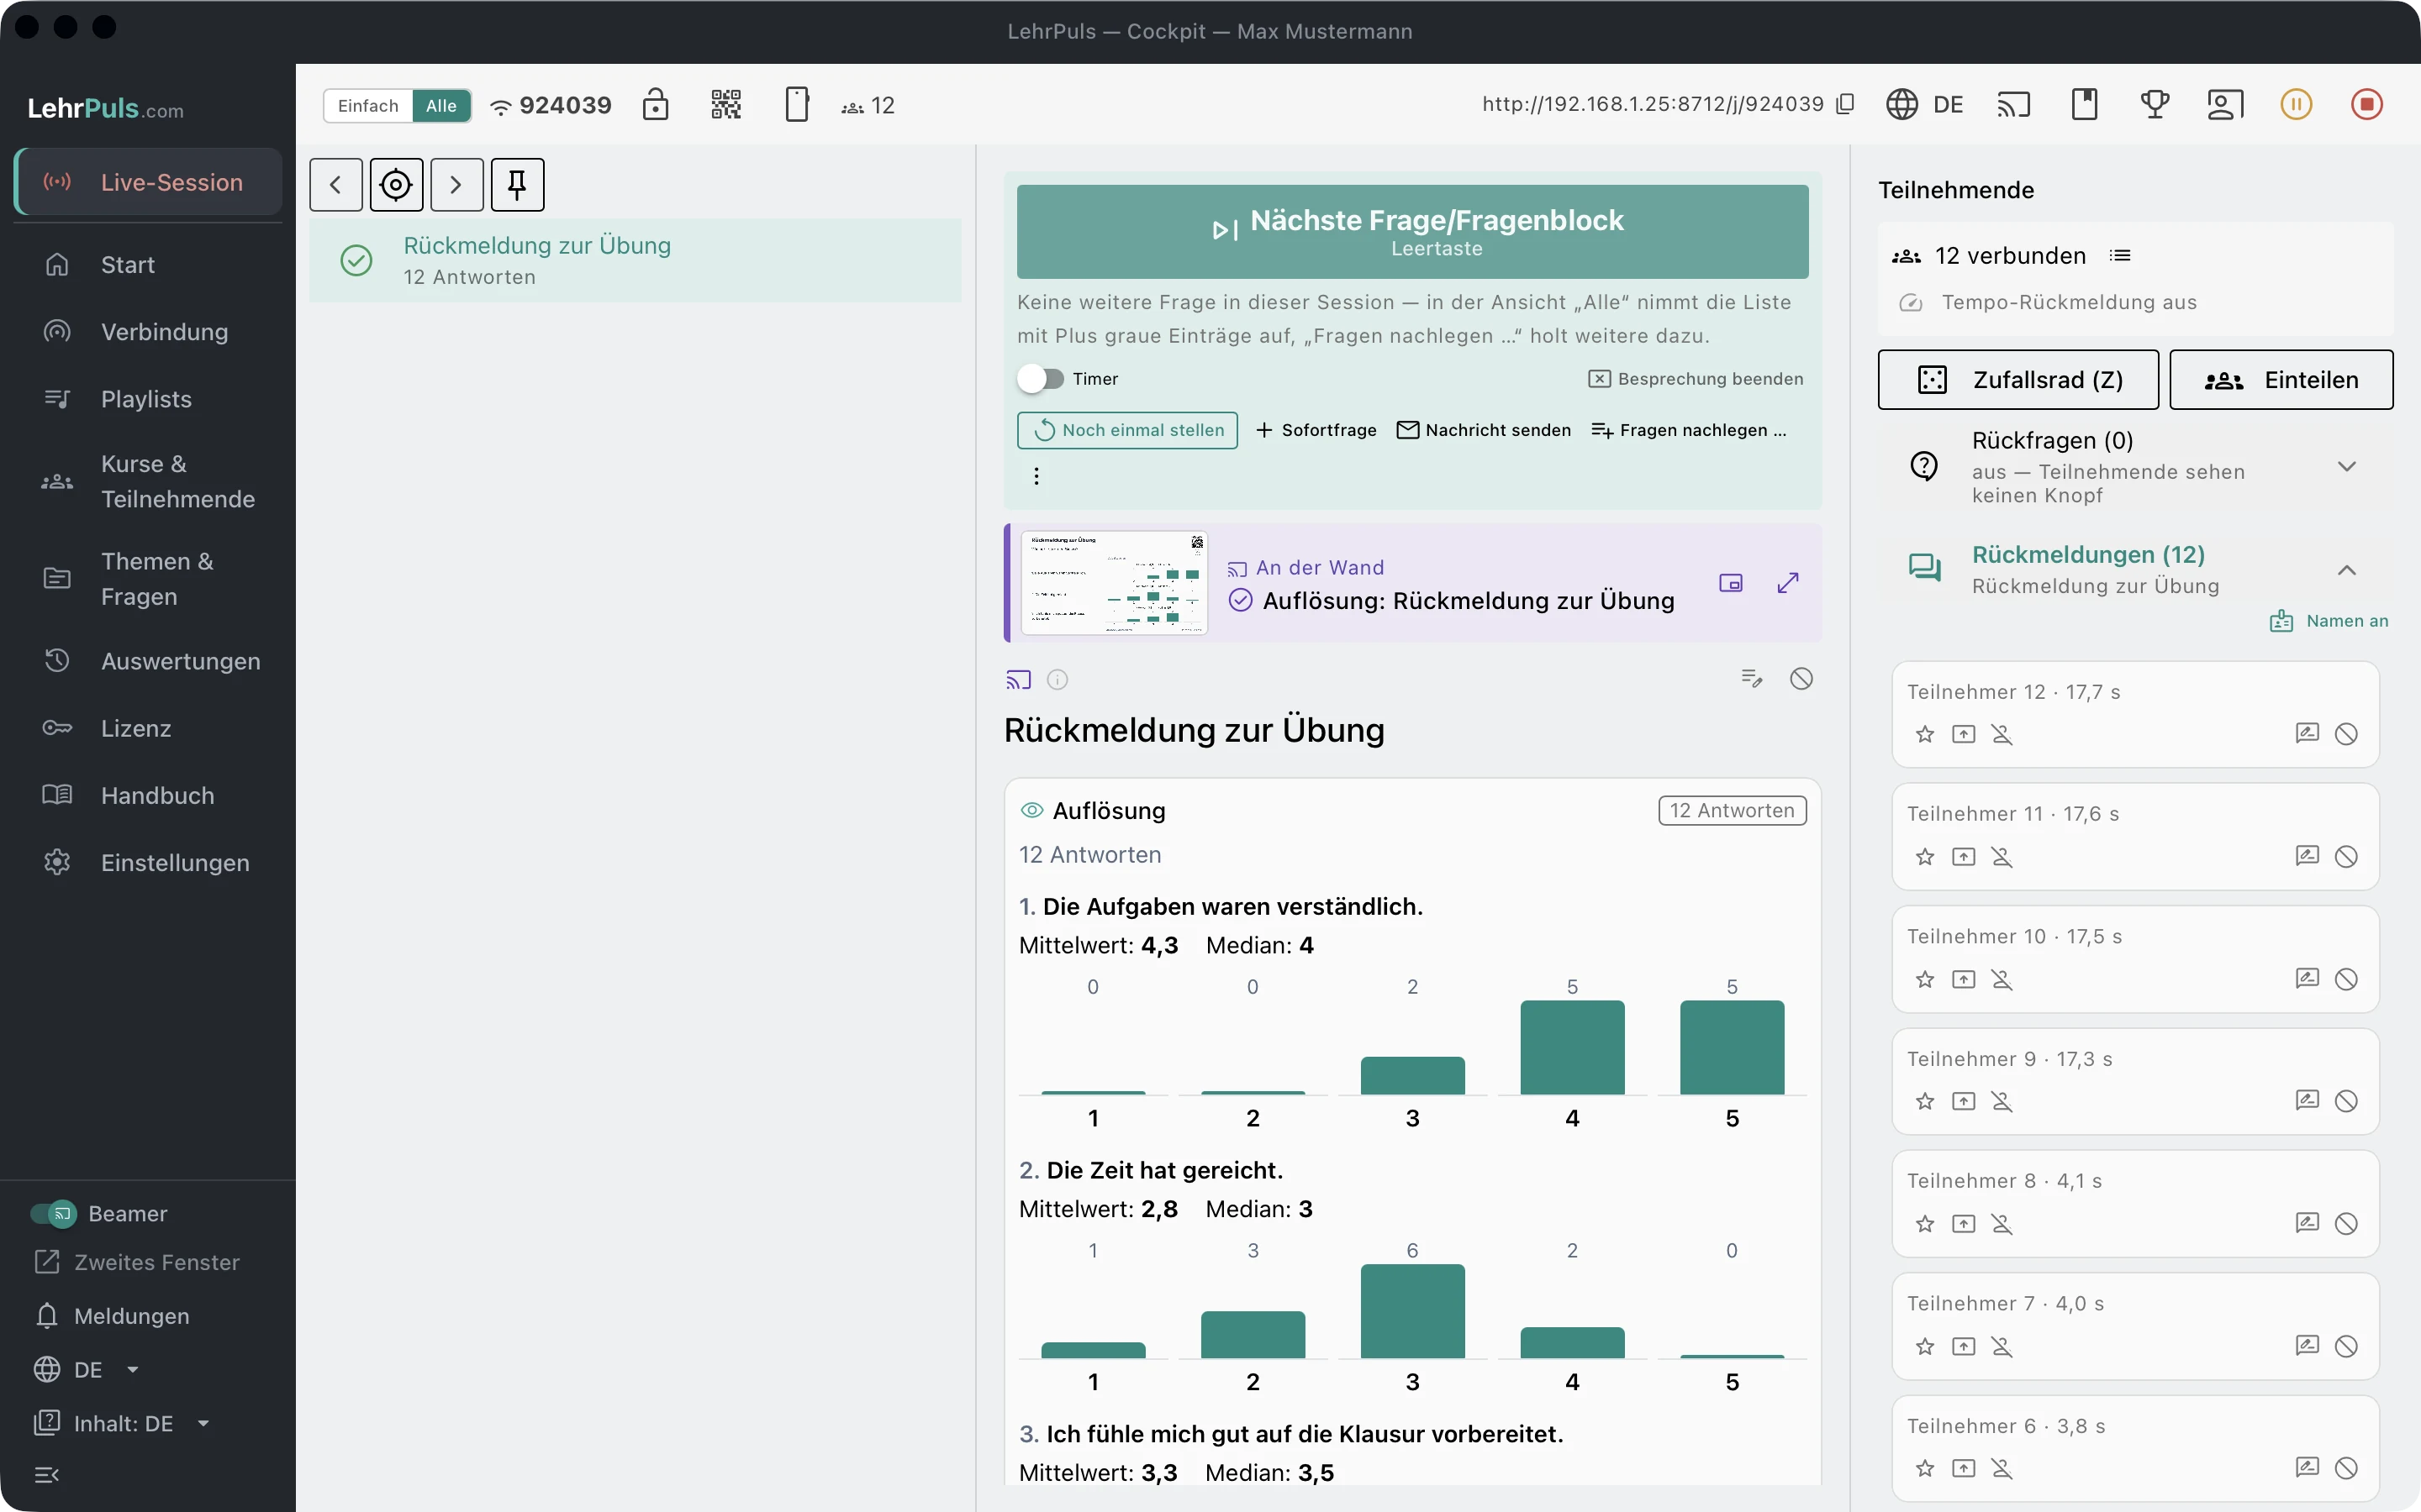Toggle the Beamer switch in sidebar
The image size is (2421, 1512).
click(x=54, y=1213)
